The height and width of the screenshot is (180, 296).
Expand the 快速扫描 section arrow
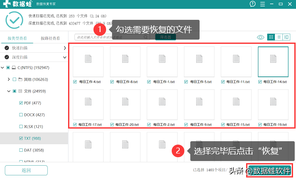coord(65,48)
